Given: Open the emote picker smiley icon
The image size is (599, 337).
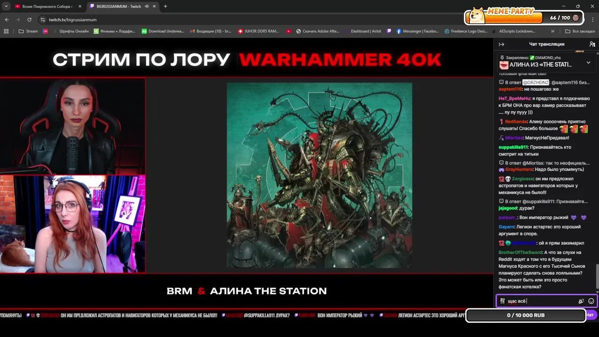Looking at the screenshot, I should [591, 301].
